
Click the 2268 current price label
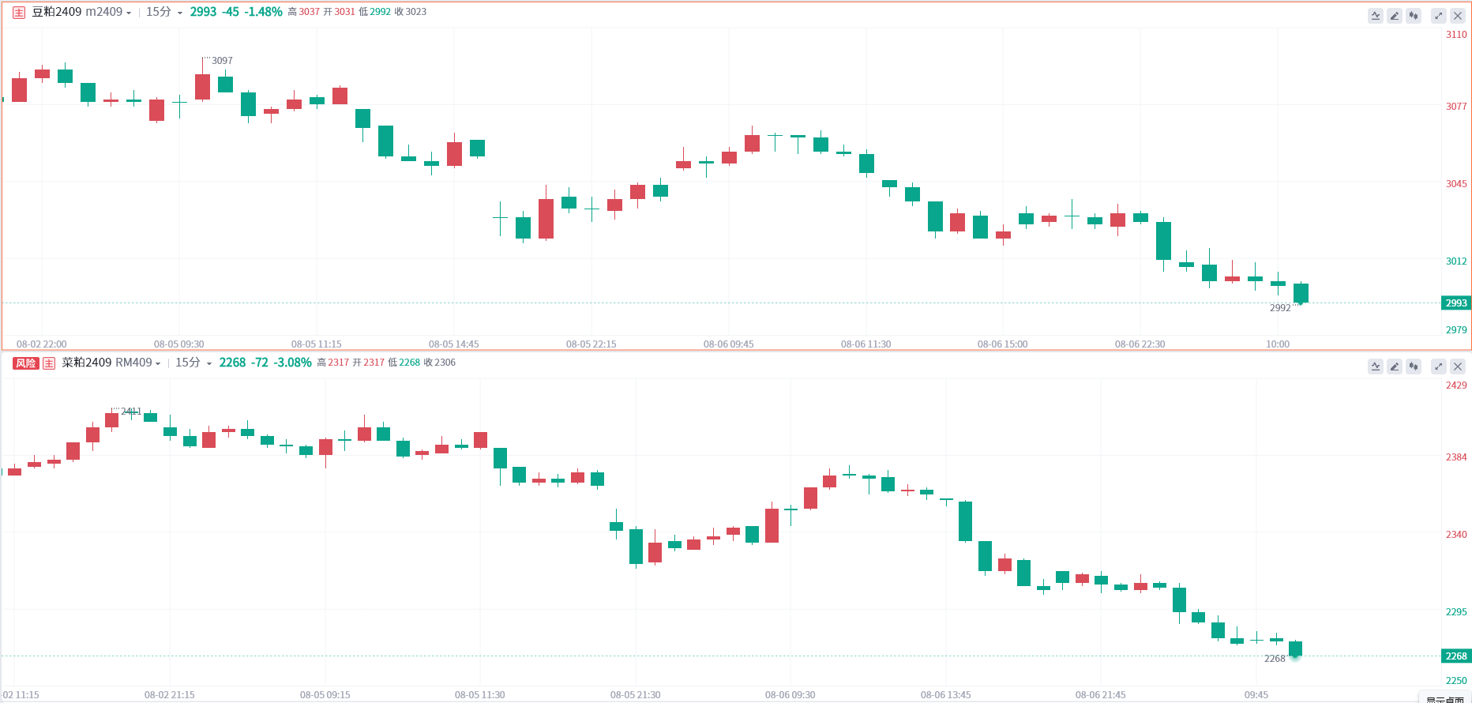pyautogui.click(x=1456, y=656)
